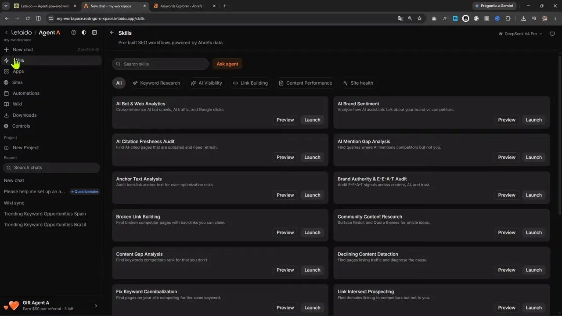Launch Anchor Text Analysis skill
The image size is (562, 316).
(312, 195)
